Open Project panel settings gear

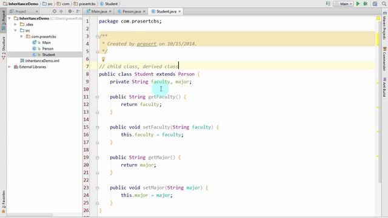tap(70, 12)
